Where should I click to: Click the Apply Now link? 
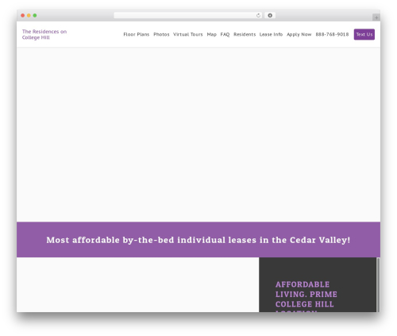[299, 34]
